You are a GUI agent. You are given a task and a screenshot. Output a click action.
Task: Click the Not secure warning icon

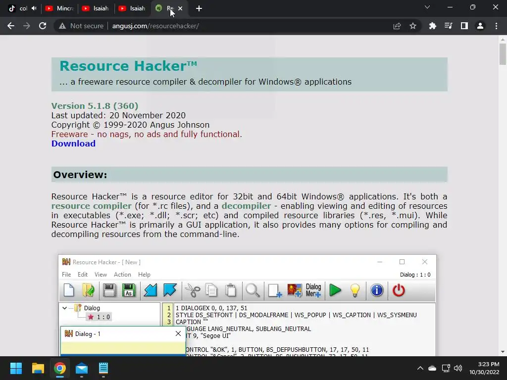62,26
